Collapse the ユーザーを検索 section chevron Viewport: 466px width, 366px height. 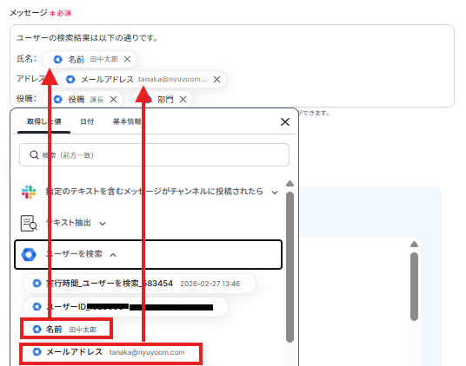point(113,255)
